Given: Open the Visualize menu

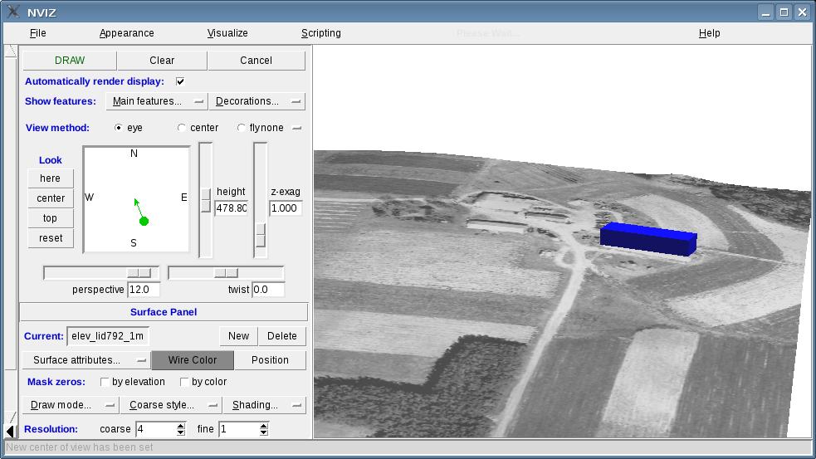Looking at the screenshot, I should 227,33.
